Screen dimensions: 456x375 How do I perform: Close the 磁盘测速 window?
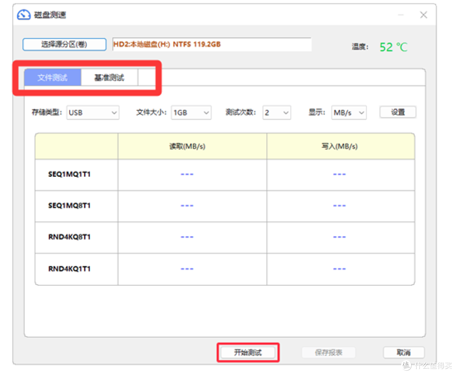pos(423,15)
